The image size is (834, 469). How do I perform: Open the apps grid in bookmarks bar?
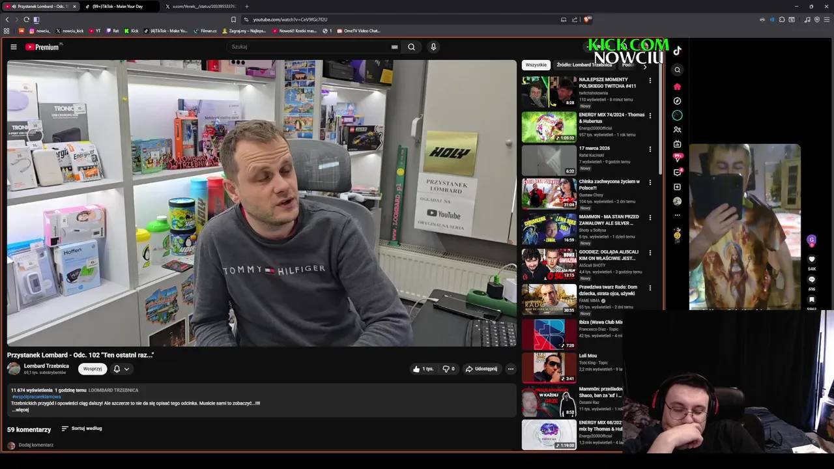(x=7, y=31)
